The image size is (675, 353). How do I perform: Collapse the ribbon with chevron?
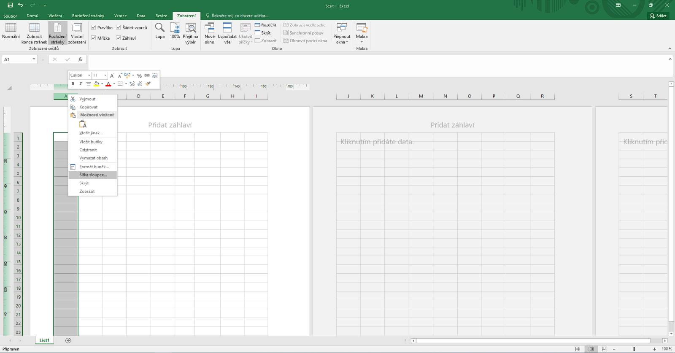coord(670,49)
